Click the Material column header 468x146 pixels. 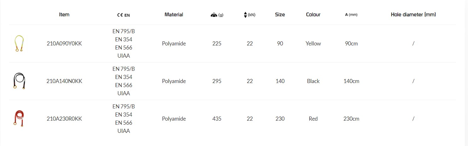click(174, 14)
